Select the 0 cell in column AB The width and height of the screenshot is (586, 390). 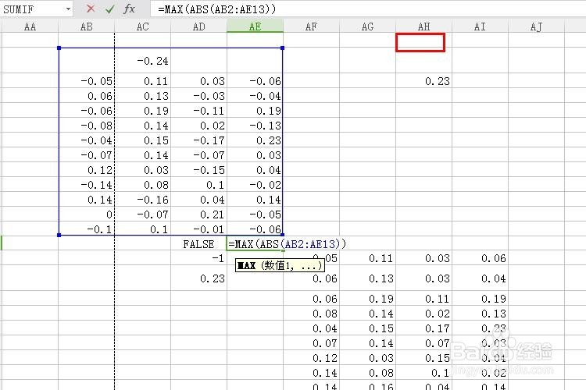86,214
